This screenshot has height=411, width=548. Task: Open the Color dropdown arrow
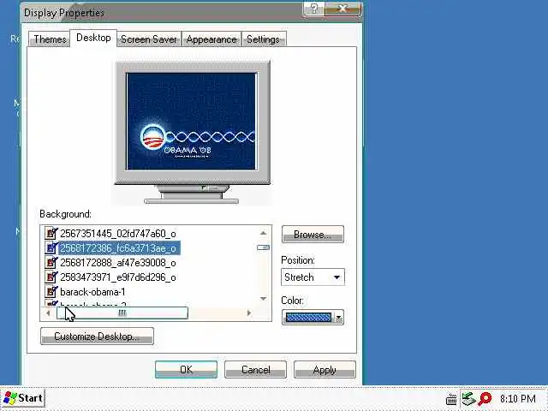[x=338, y=318]
